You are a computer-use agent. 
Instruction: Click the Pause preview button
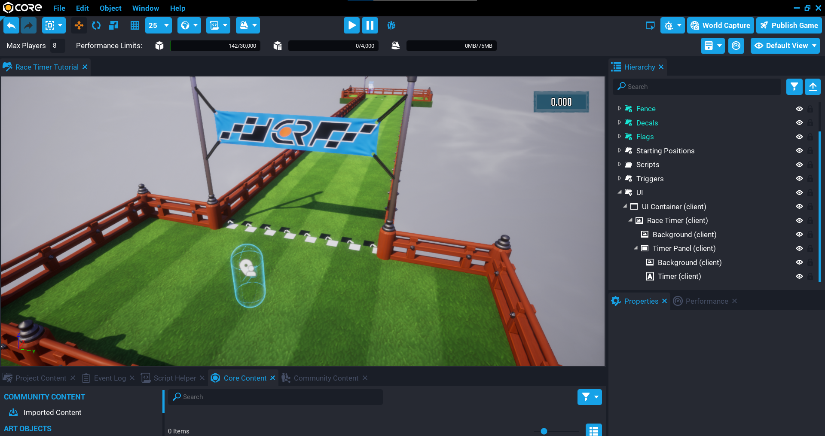click(370, 25)
